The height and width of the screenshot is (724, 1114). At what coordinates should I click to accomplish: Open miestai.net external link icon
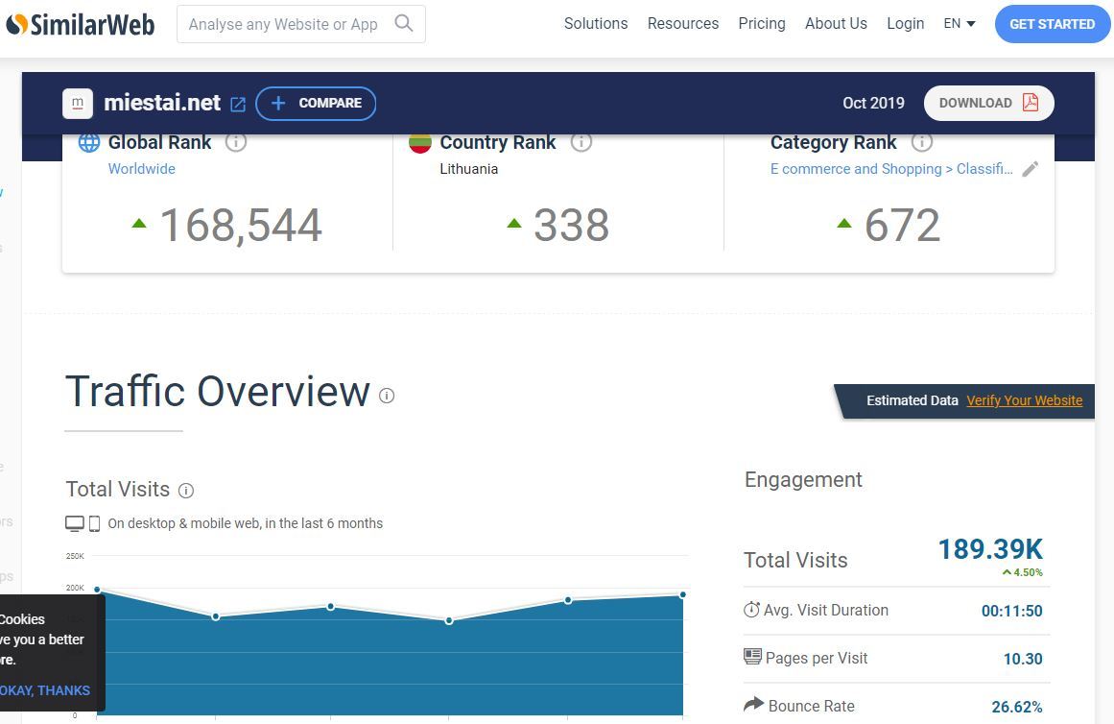click(238, 104)
